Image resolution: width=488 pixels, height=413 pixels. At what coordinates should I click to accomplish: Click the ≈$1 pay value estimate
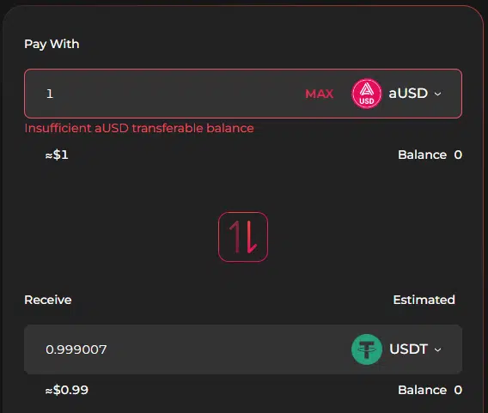[57, 155]
